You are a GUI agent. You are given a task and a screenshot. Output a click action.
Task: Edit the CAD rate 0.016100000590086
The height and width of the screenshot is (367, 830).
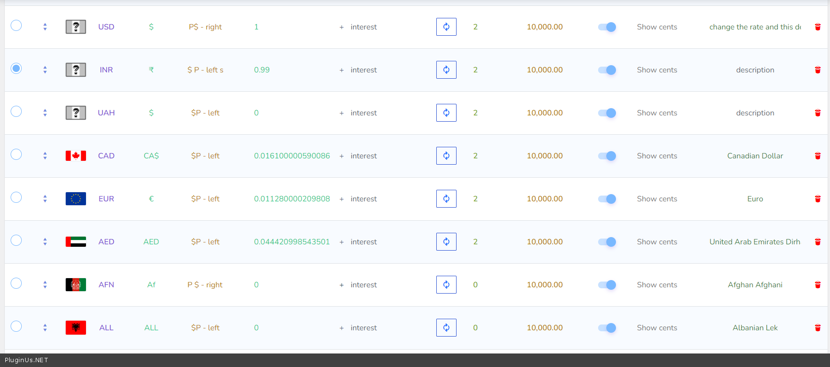(x=292, y=156)
